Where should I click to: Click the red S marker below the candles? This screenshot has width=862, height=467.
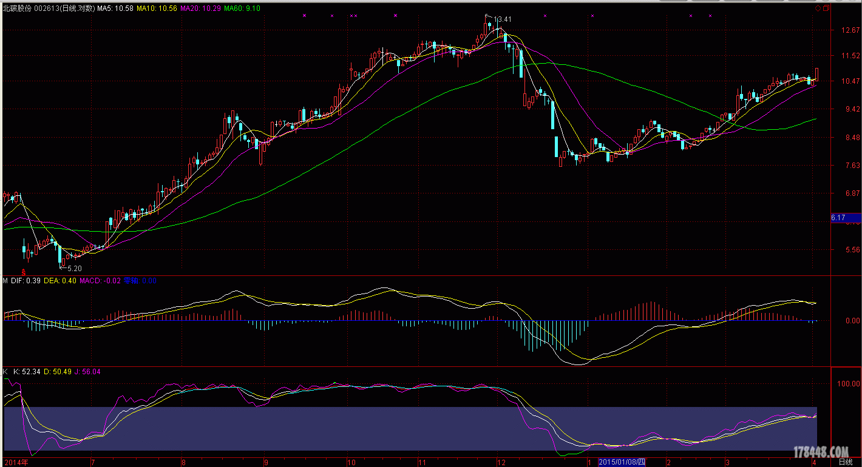24,272
